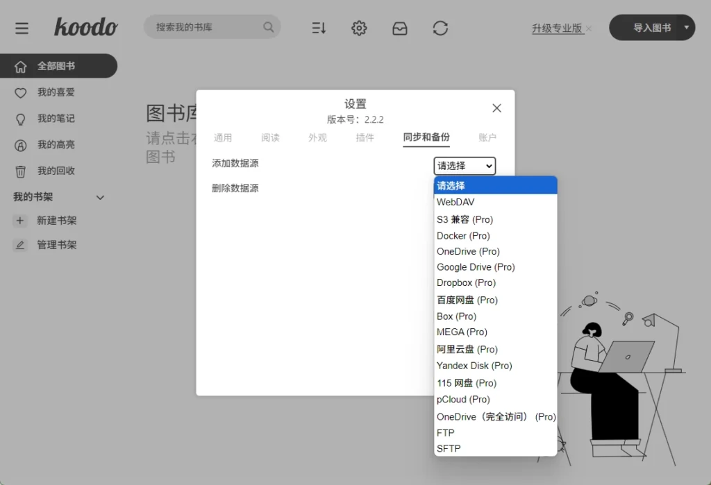Click the backup inbox icon in the toolbar

[399, 28]
